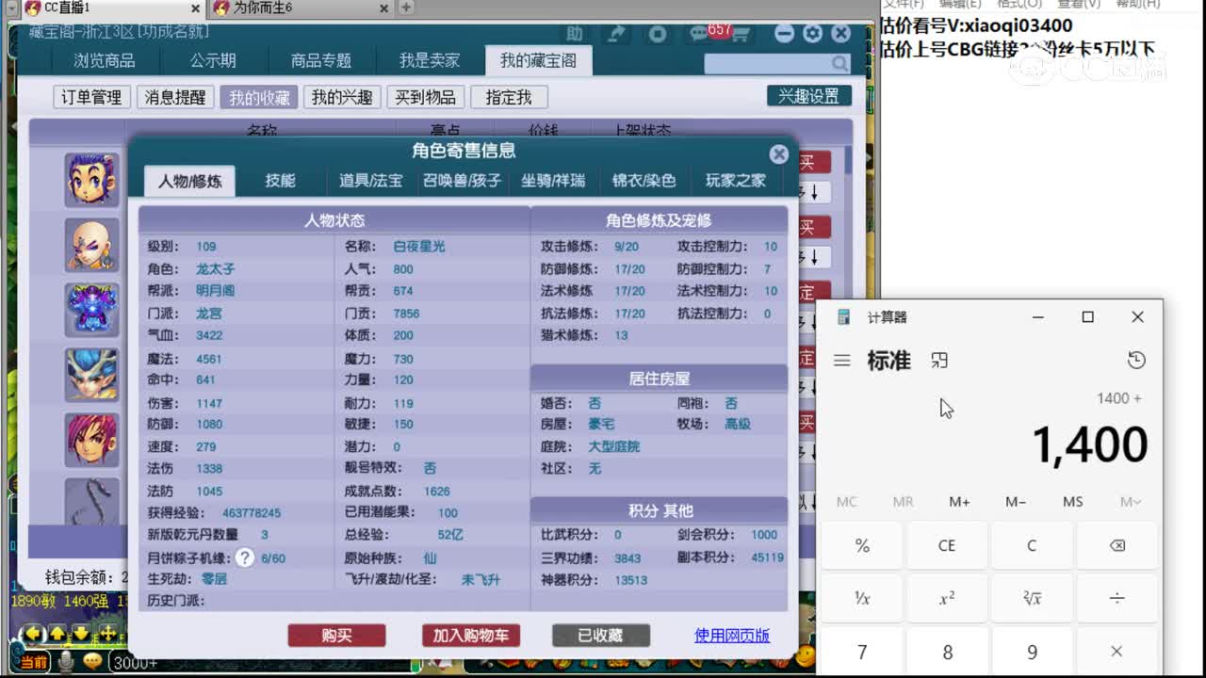The width and height of the screenshot is (1206, 678).
Task: Open the shopping cart icon in the top toolbar
Action: (x=741, y=32)
